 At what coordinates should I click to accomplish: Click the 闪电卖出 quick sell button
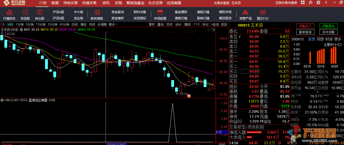pyautogui.click(x=328, y=26)
